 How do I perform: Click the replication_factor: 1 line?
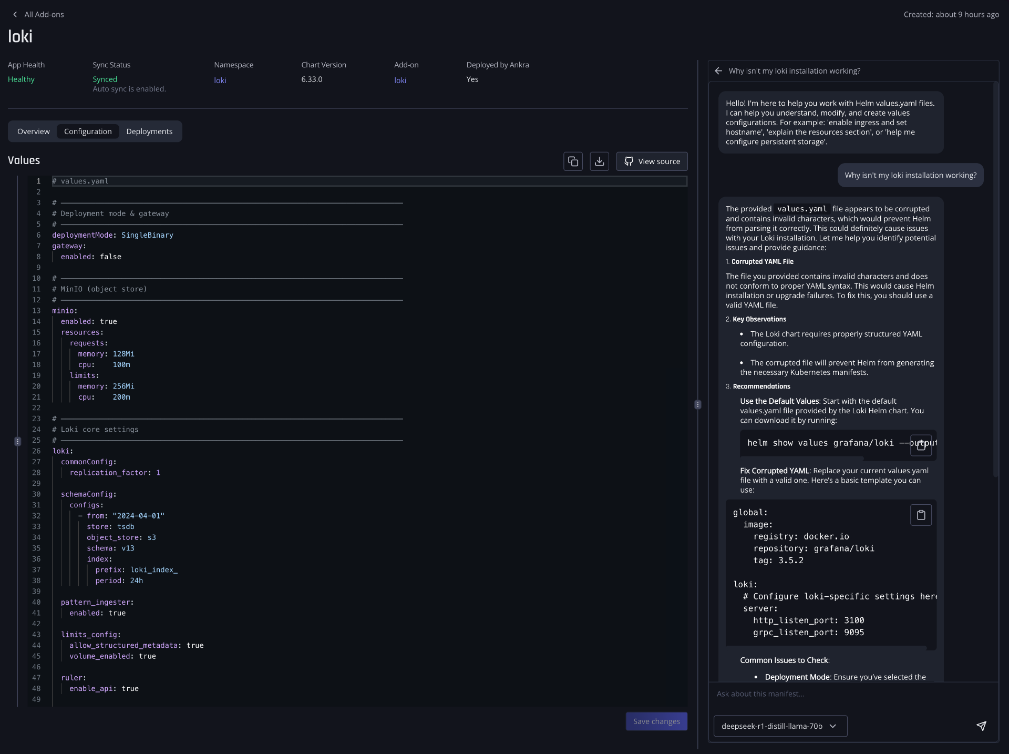[115, 473]
